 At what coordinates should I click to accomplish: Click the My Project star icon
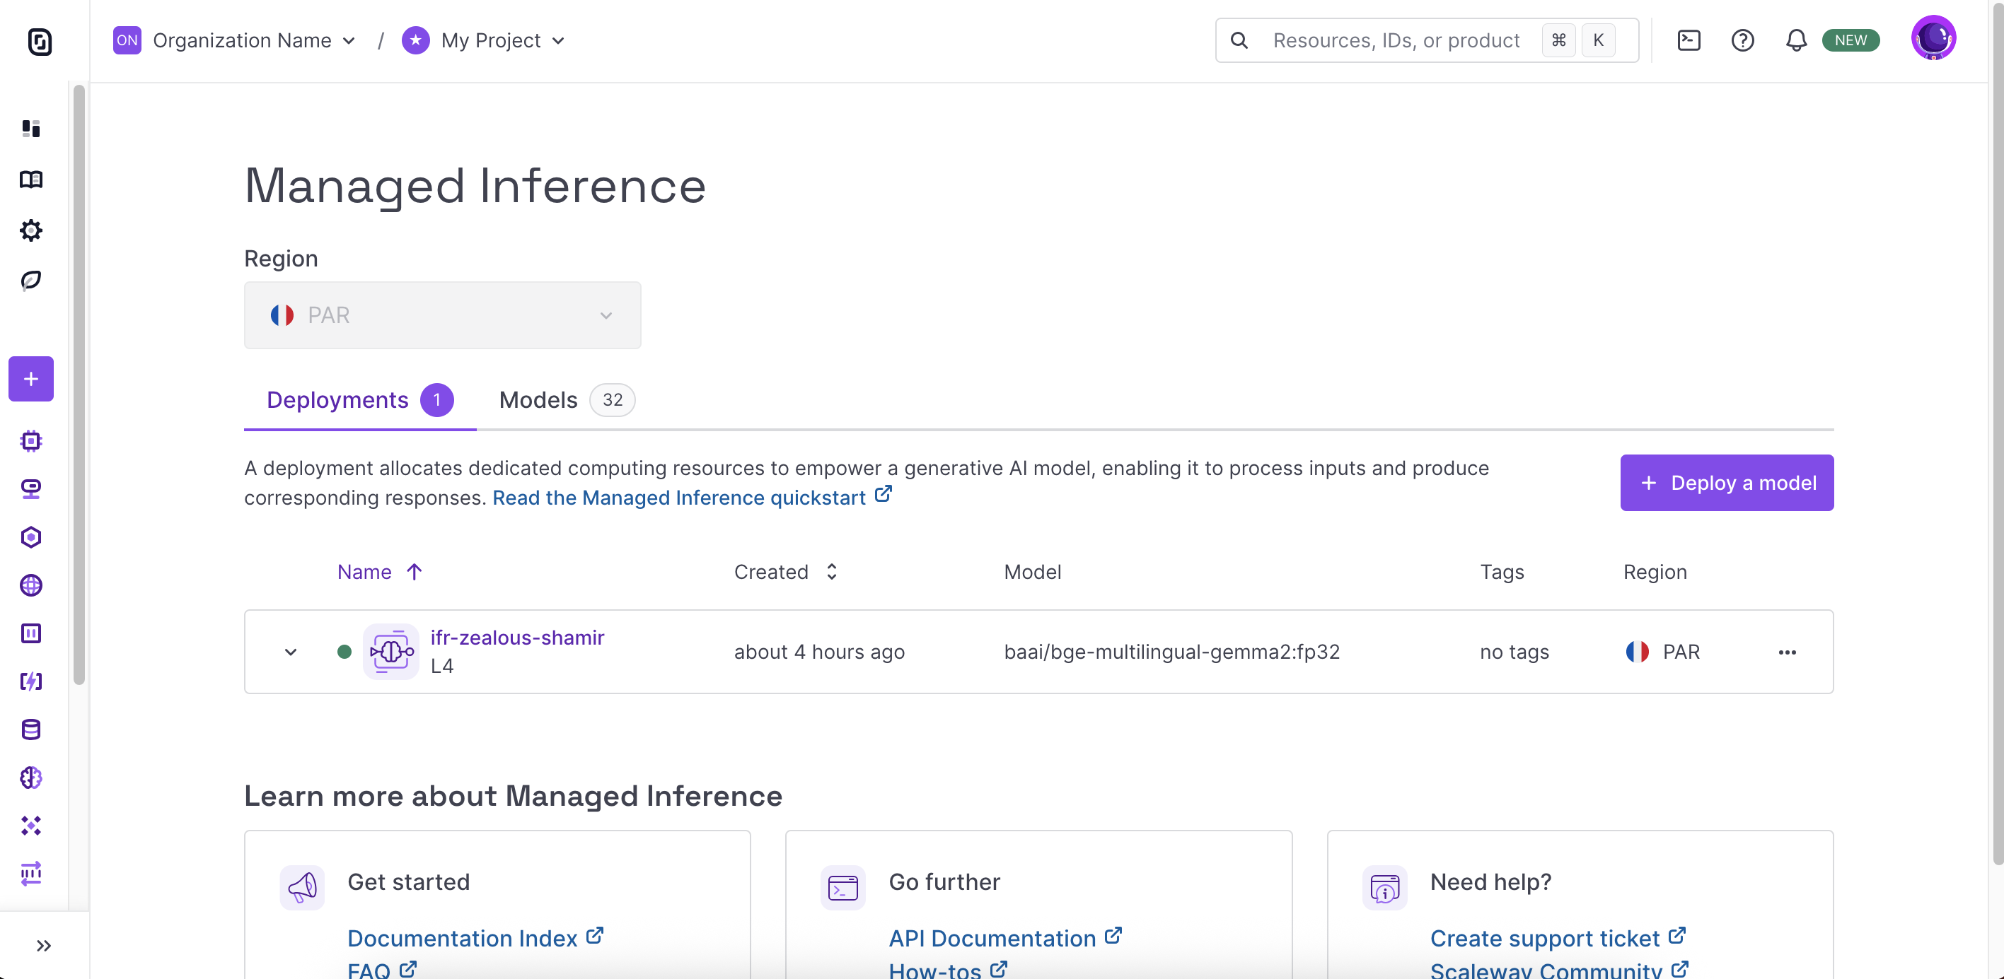[416, 40]
